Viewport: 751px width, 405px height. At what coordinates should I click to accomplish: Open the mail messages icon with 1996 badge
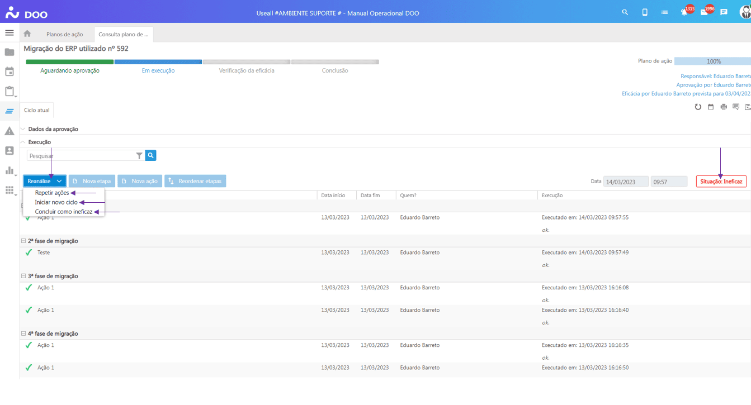tap(704, 12)
